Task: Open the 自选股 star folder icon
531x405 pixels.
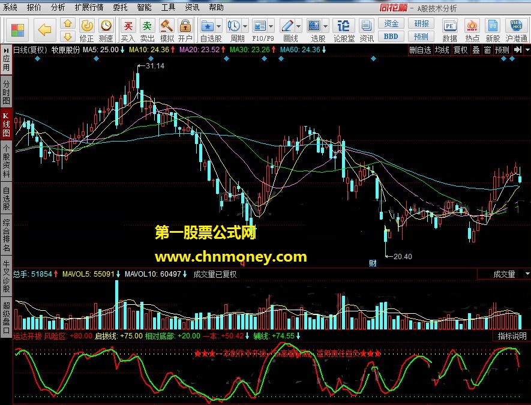Action: (207, 26)
